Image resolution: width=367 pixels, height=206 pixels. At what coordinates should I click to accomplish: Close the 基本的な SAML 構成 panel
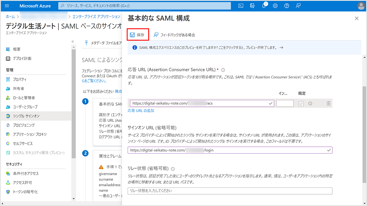click(x=357, y=18)
